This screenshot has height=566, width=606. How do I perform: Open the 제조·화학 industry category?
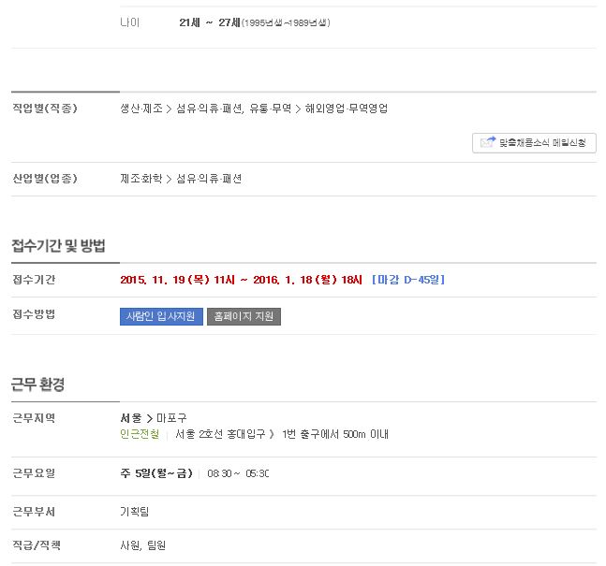tap(141, 179)
